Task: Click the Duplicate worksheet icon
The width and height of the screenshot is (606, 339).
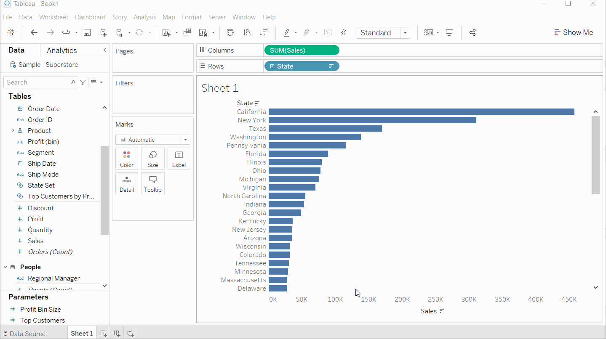Action: click(x=187, y=33)
